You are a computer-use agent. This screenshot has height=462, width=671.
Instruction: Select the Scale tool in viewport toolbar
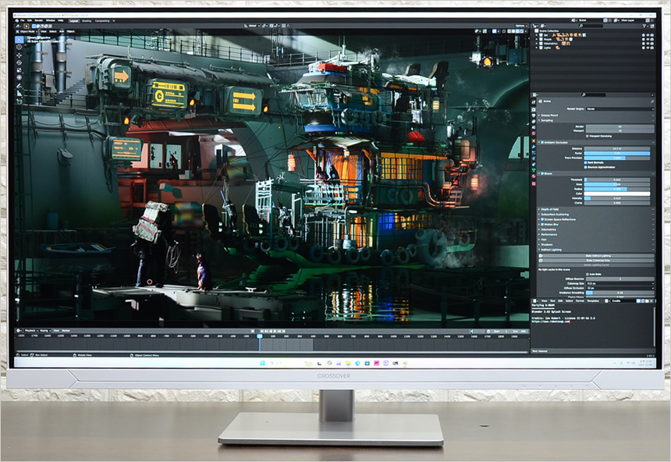20,71
